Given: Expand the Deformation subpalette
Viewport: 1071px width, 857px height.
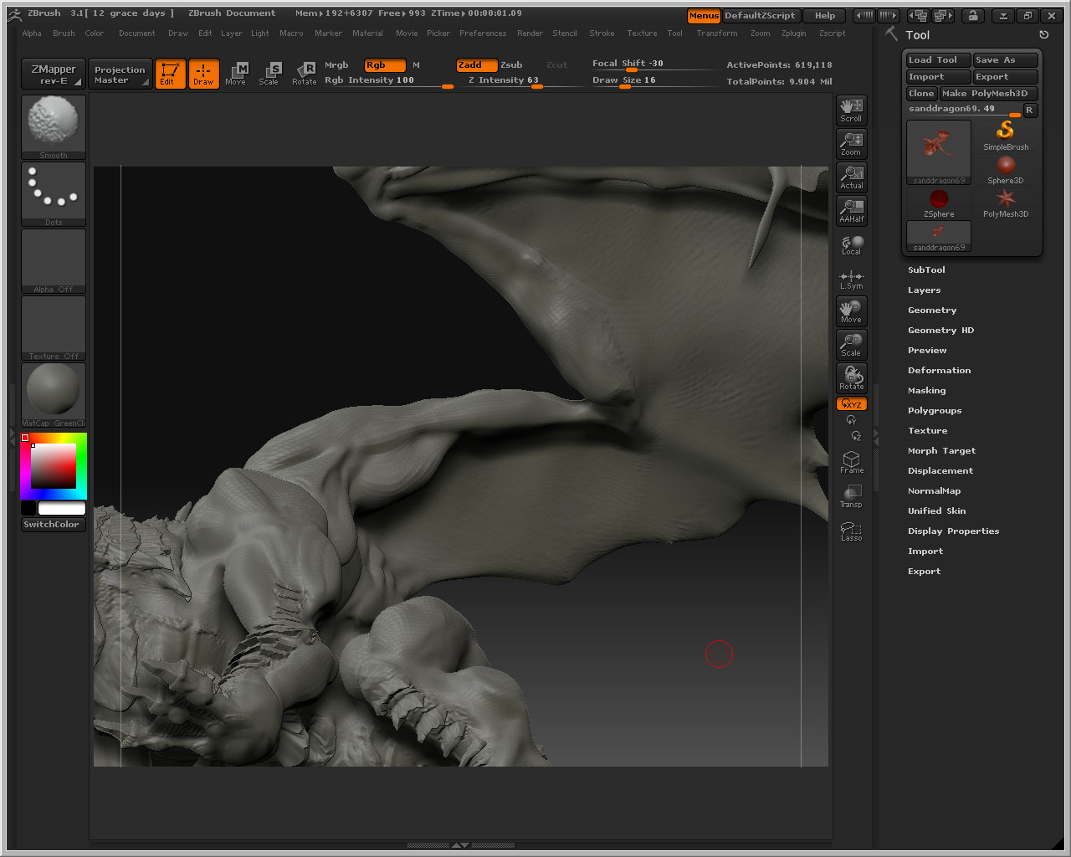Looking at the screenshot, I should pos(939,370).
